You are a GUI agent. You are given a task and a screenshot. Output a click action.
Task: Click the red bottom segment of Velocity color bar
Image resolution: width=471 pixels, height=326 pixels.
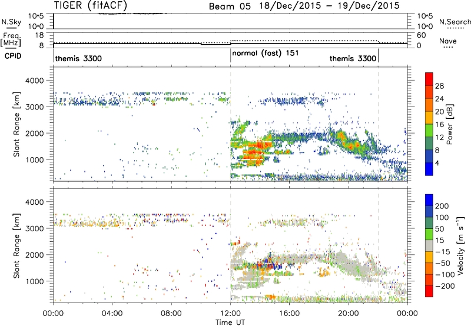[429, 291]
